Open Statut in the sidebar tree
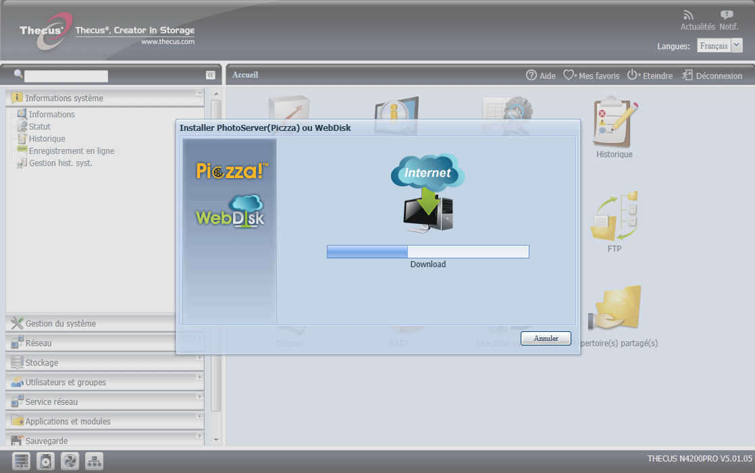Viewport: 755px width, 473px height. click(39, 127)
